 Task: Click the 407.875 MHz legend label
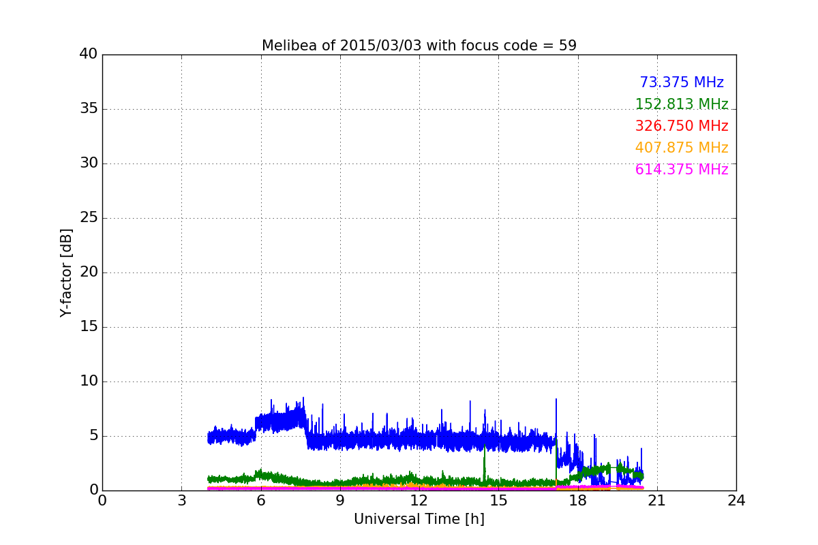(x=682, y=148)
